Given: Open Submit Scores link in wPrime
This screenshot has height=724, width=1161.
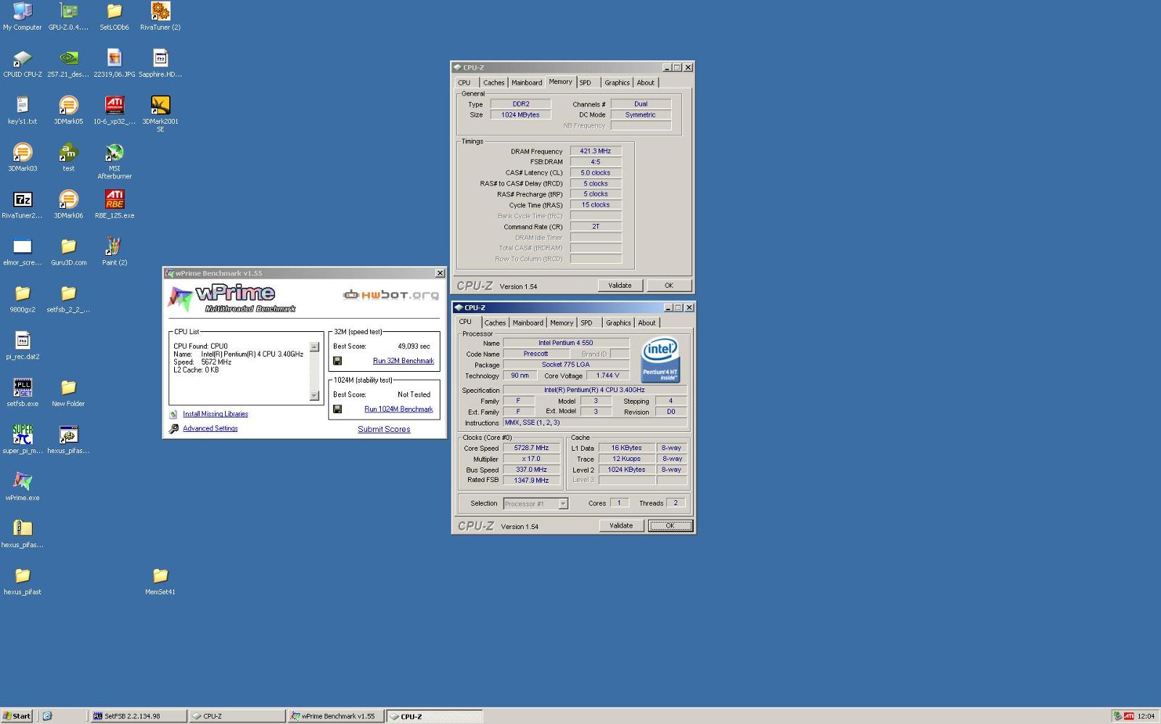Looking at the screenshot, I should 384,429.
